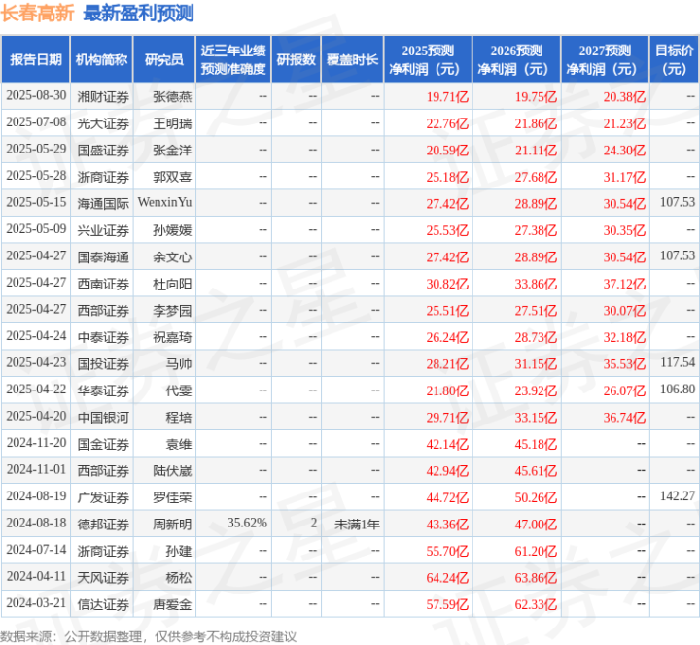Image resolution: width=700 pixels, height=645 pixels.
Task: Click researcher 李梦园
Action: (172, 311)
